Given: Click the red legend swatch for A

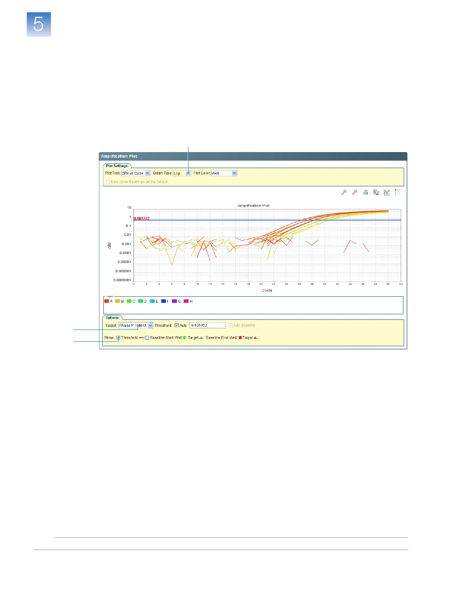Looking at the screenshot, I should point(107,301).
